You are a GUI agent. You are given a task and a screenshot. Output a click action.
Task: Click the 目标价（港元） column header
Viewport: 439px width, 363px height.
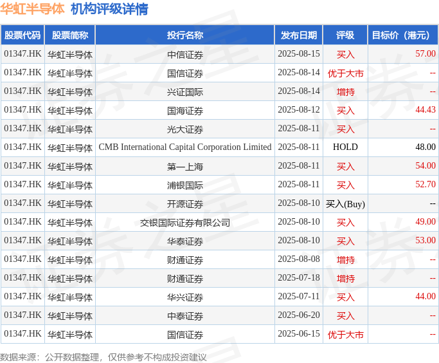403,35
